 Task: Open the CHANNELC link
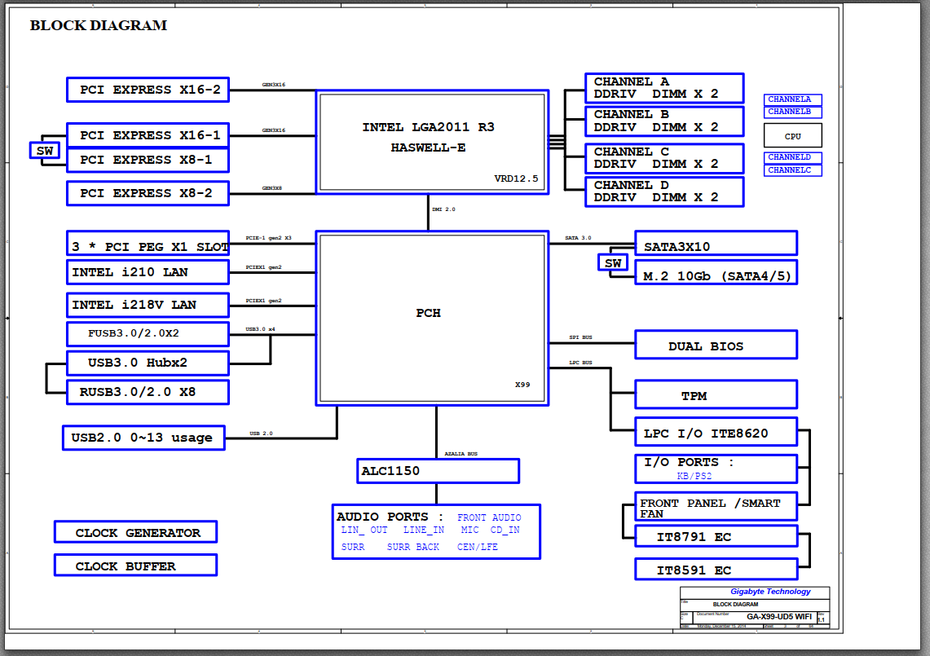[792, 171]
